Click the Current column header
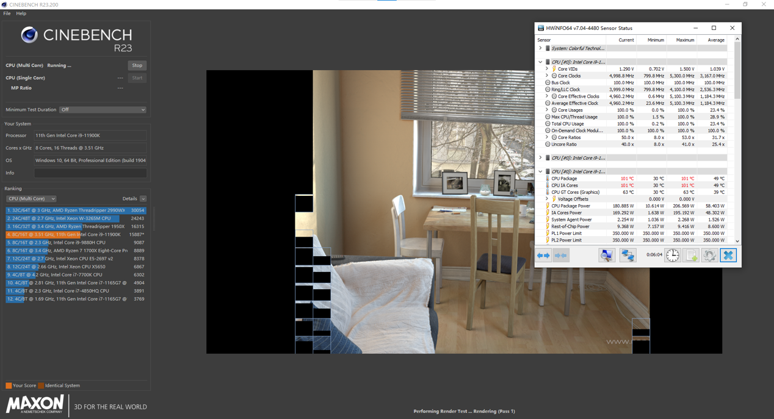774x419 pixels. (x=621, y=40)
